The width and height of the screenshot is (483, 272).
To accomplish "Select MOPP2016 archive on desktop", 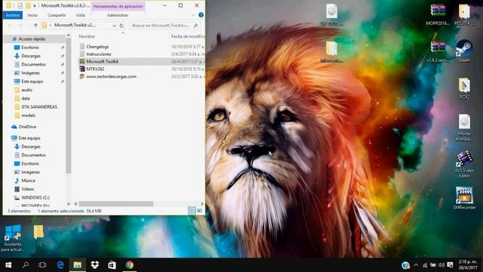I will point(438,14).
